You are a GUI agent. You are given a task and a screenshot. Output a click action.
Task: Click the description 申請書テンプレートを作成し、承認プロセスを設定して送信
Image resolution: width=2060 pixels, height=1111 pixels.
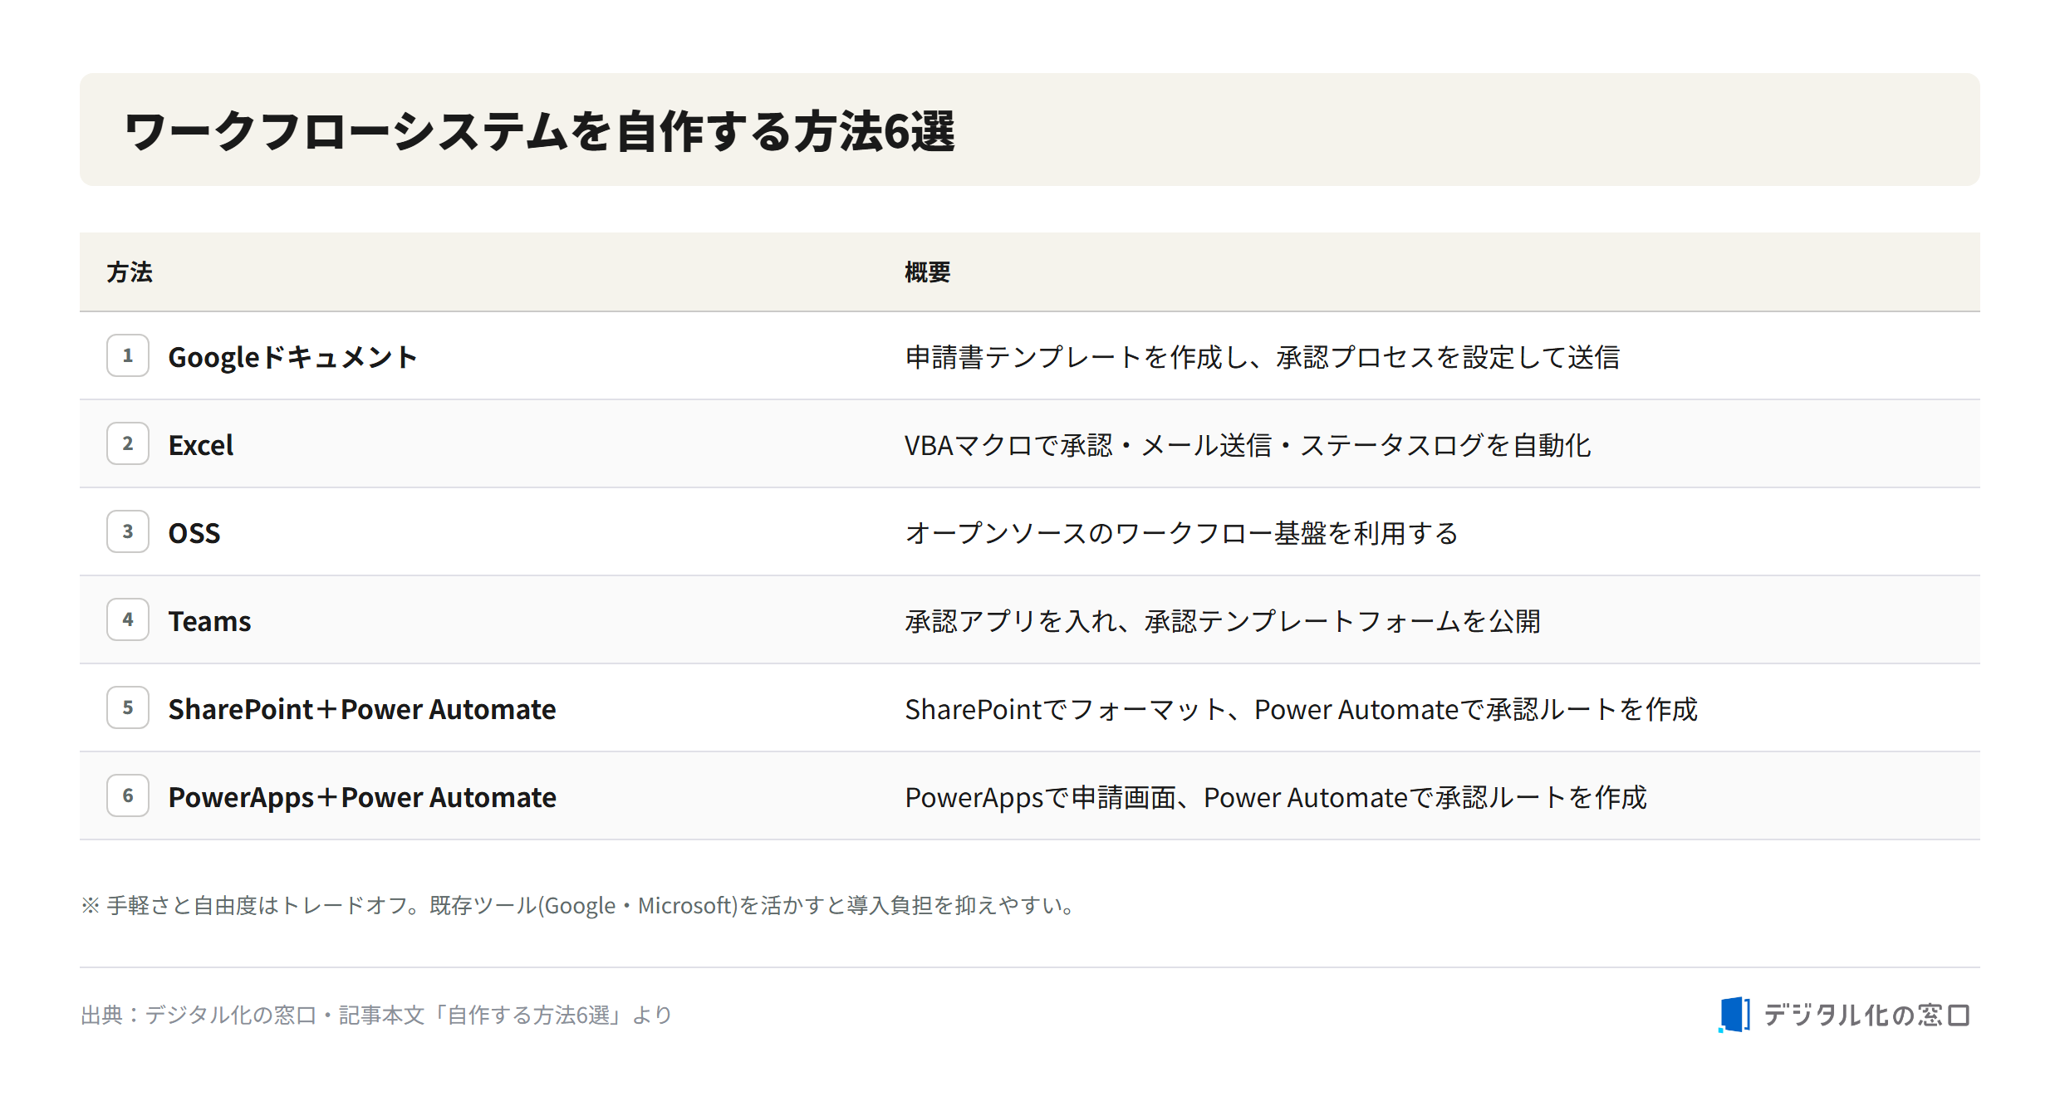tap(1263, 357)
